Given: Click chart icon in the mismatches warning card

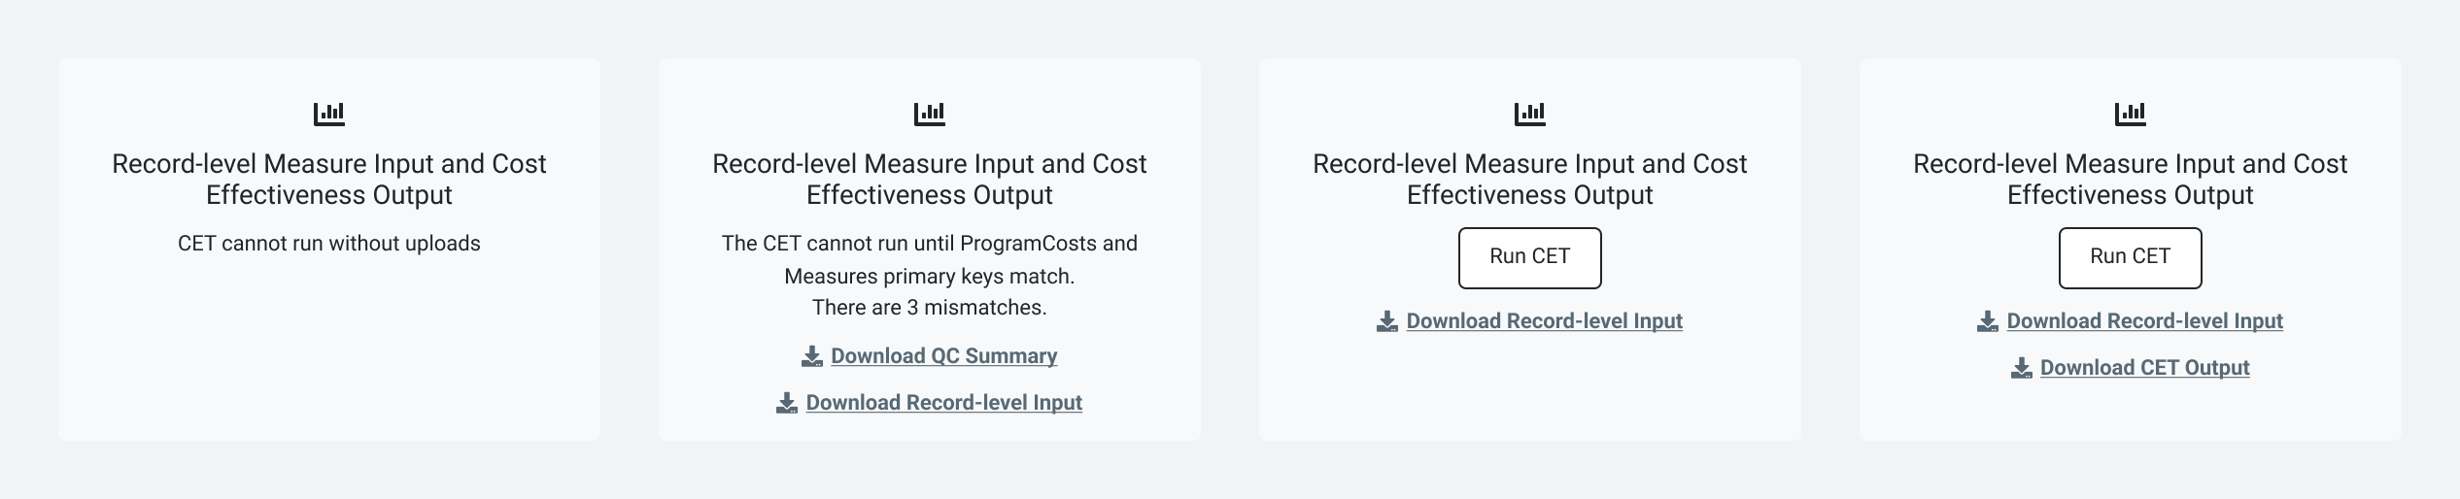Looking at the screenshot, I should point(930,115).
